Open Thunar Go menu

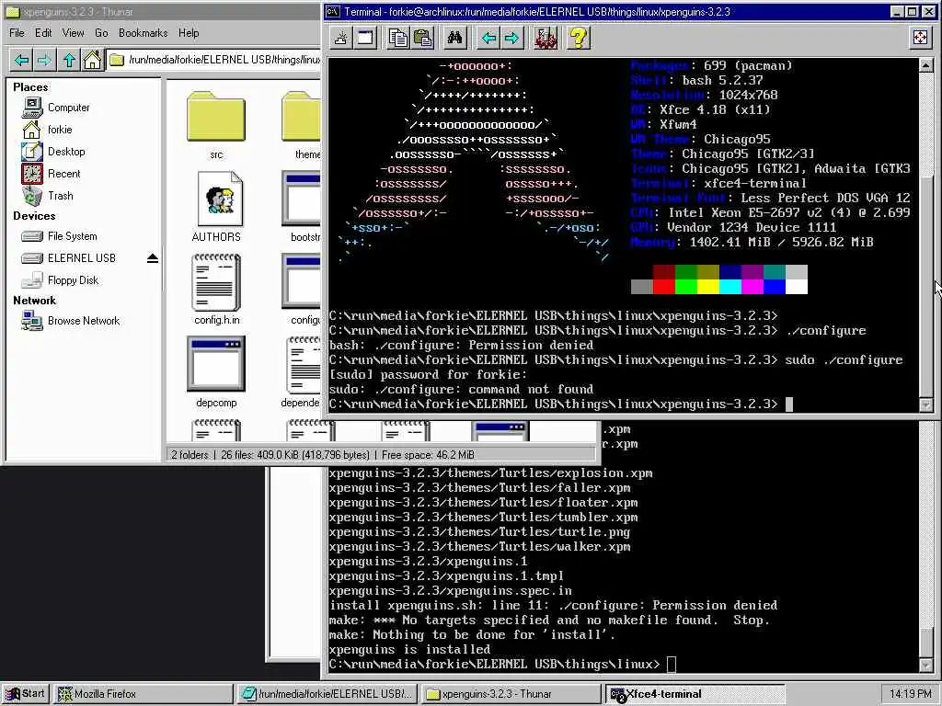(x=101, y=33)
